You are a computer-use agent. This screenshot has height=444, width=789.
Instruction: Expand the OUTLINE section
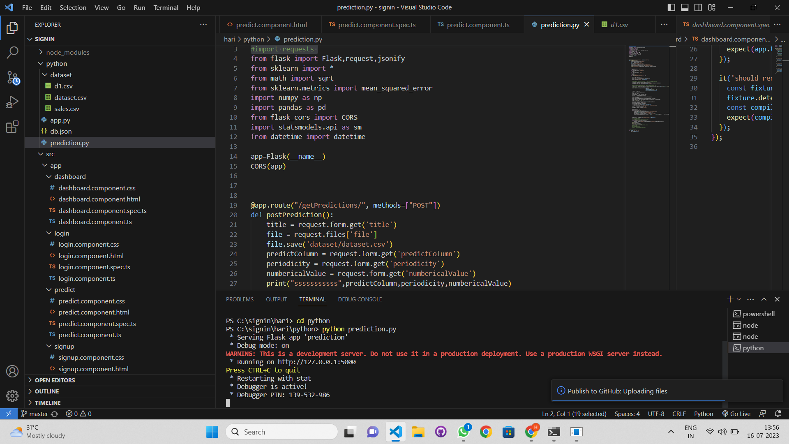[x=47, y=391]
